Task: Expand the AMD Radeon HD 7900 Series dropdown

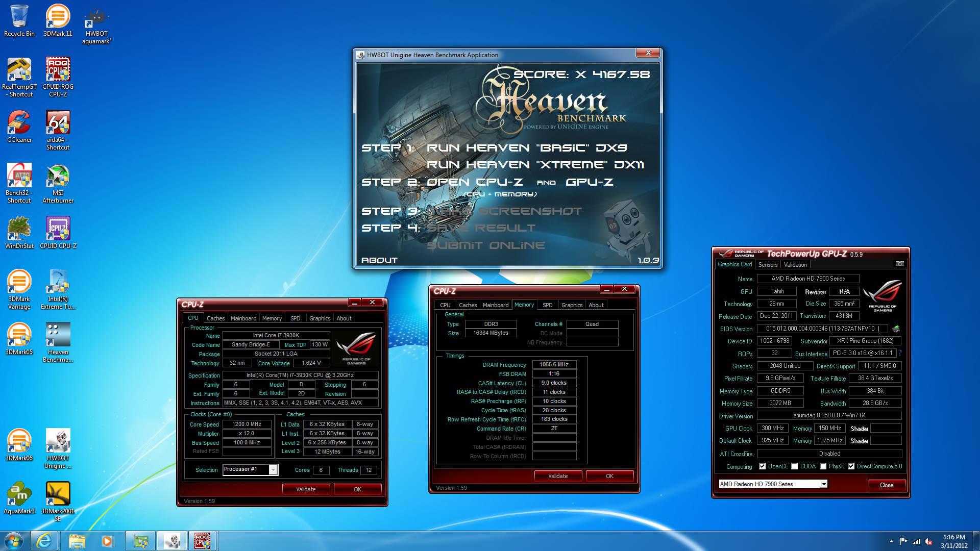Action: [823, 484]
